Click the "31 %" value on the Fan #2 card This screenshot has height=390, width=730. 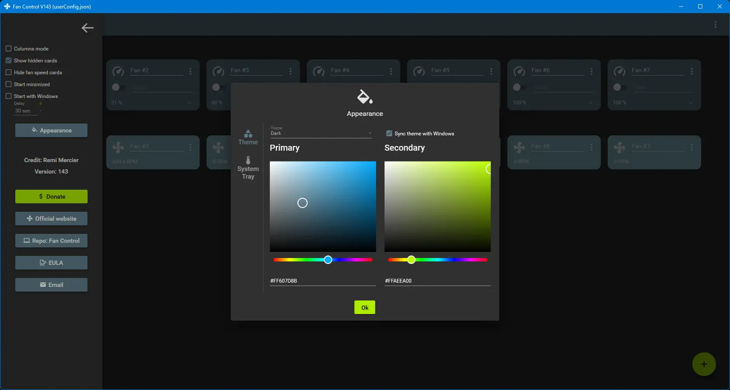(x=116, y=103)
